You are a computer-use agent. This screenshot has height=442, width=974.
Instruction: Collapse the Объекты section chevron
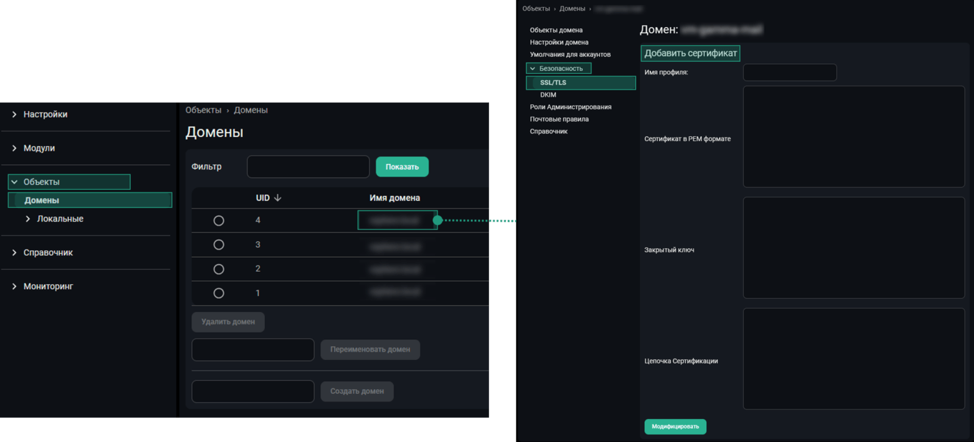(x=14, y=182)
